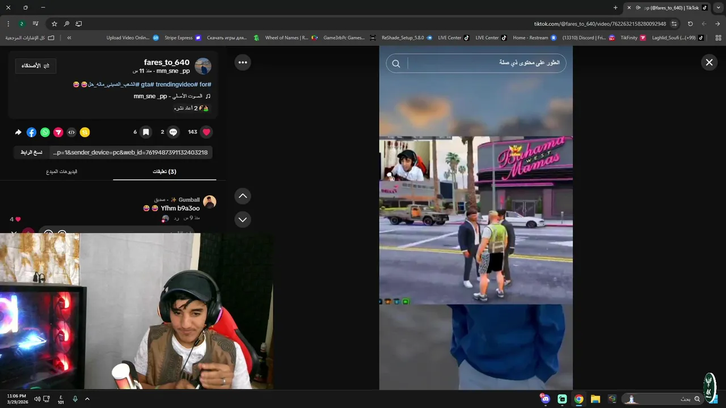Screen dimensions: 726x408
Task: Click the browser address bar URL
Action: pyautogui.click(x=600, y=24)
